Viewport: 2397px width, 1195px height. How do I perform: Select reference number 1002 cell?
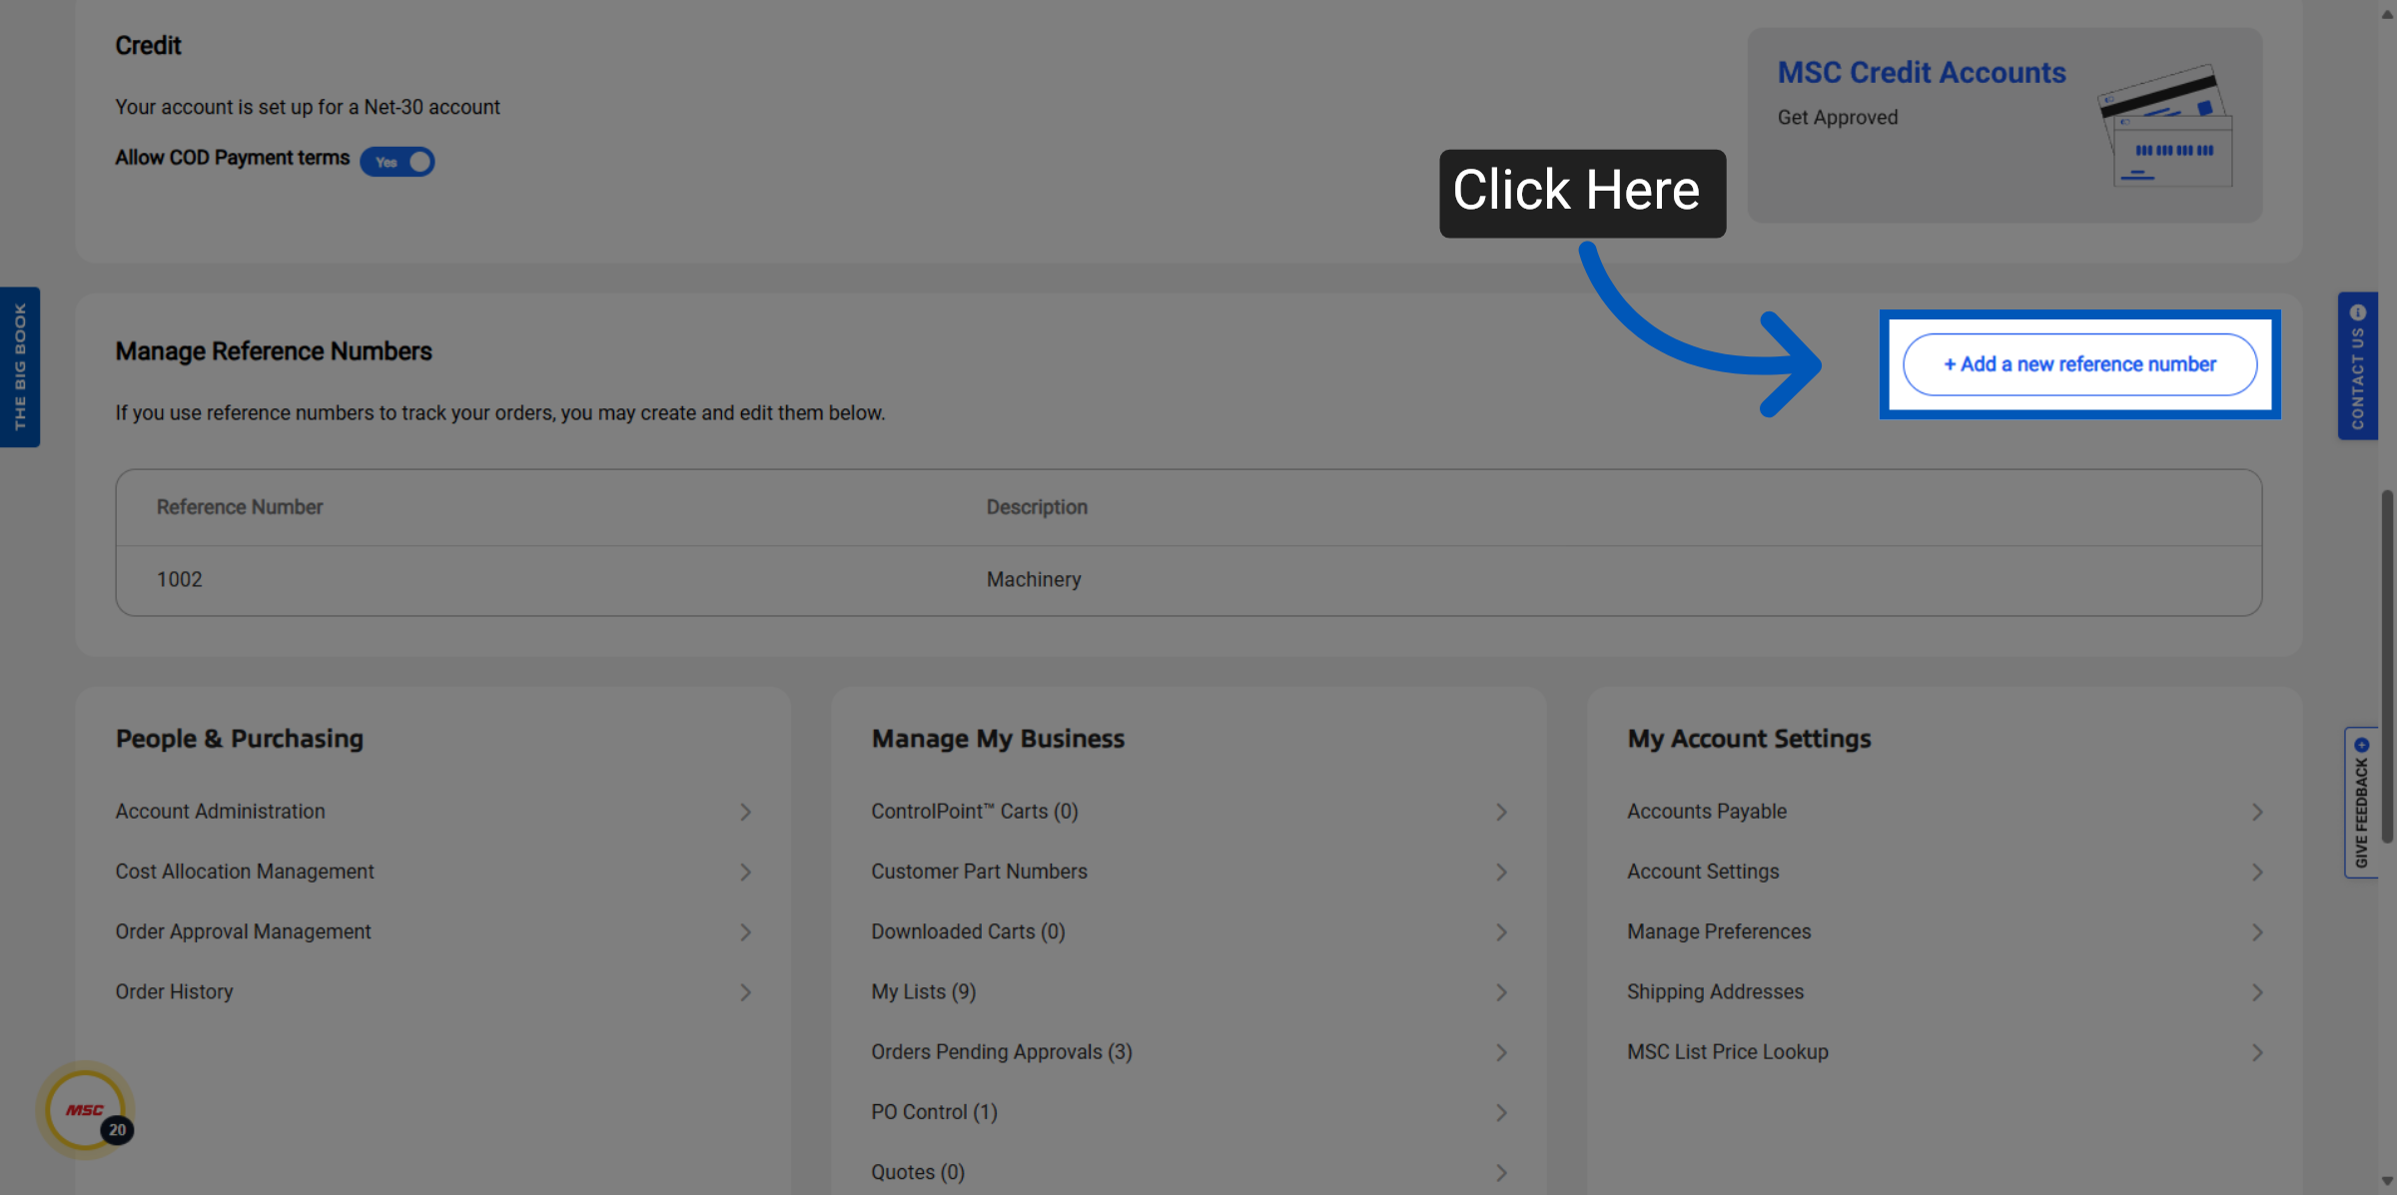[179, 579]
